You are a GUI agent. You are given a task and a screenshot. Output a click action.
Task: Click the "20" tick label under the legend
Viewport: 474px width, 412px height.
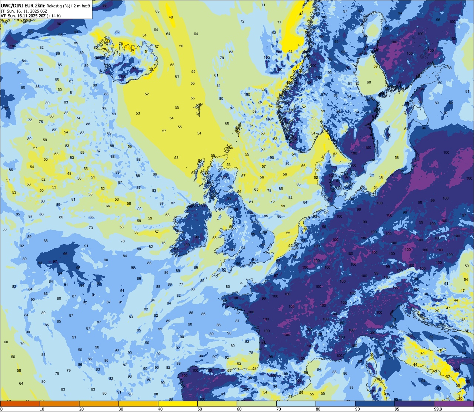point(81,409)
